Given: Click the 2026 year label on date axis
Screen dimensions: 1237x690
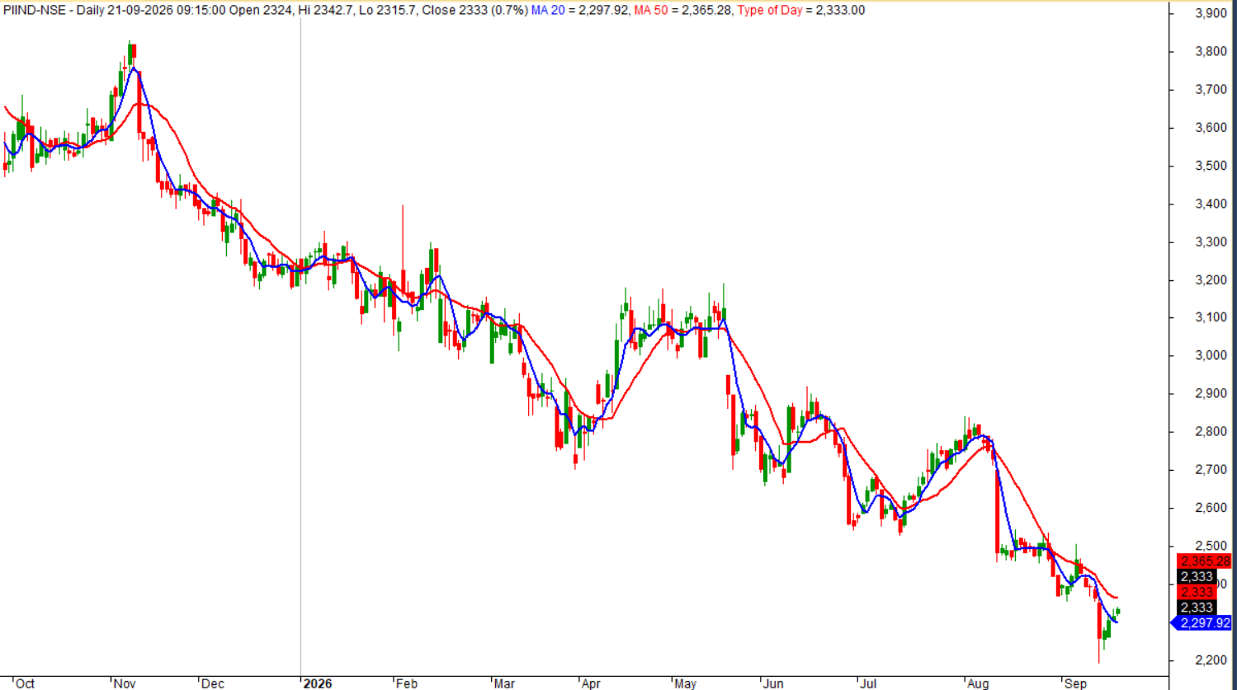Looking at the screenshot, I should [318, 683].
